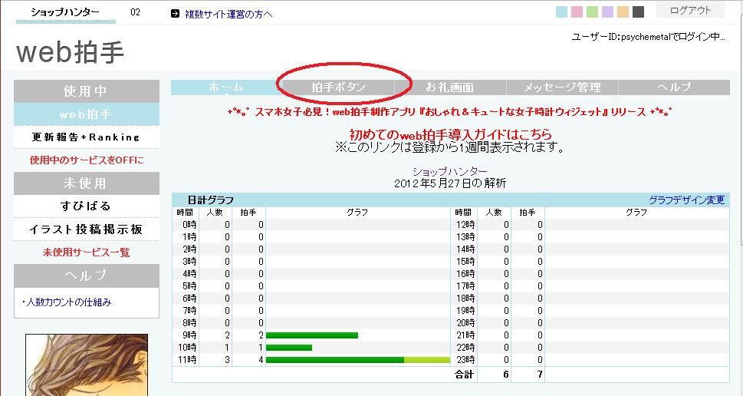Image resolution: width=743 pixels, height=396 pixels.
Task: Open the ヘルプ tab in the top navigation
Action: (x=674, y=87)
